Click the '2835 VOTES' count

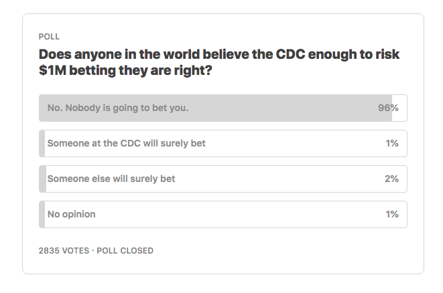[x=64, y=251]
